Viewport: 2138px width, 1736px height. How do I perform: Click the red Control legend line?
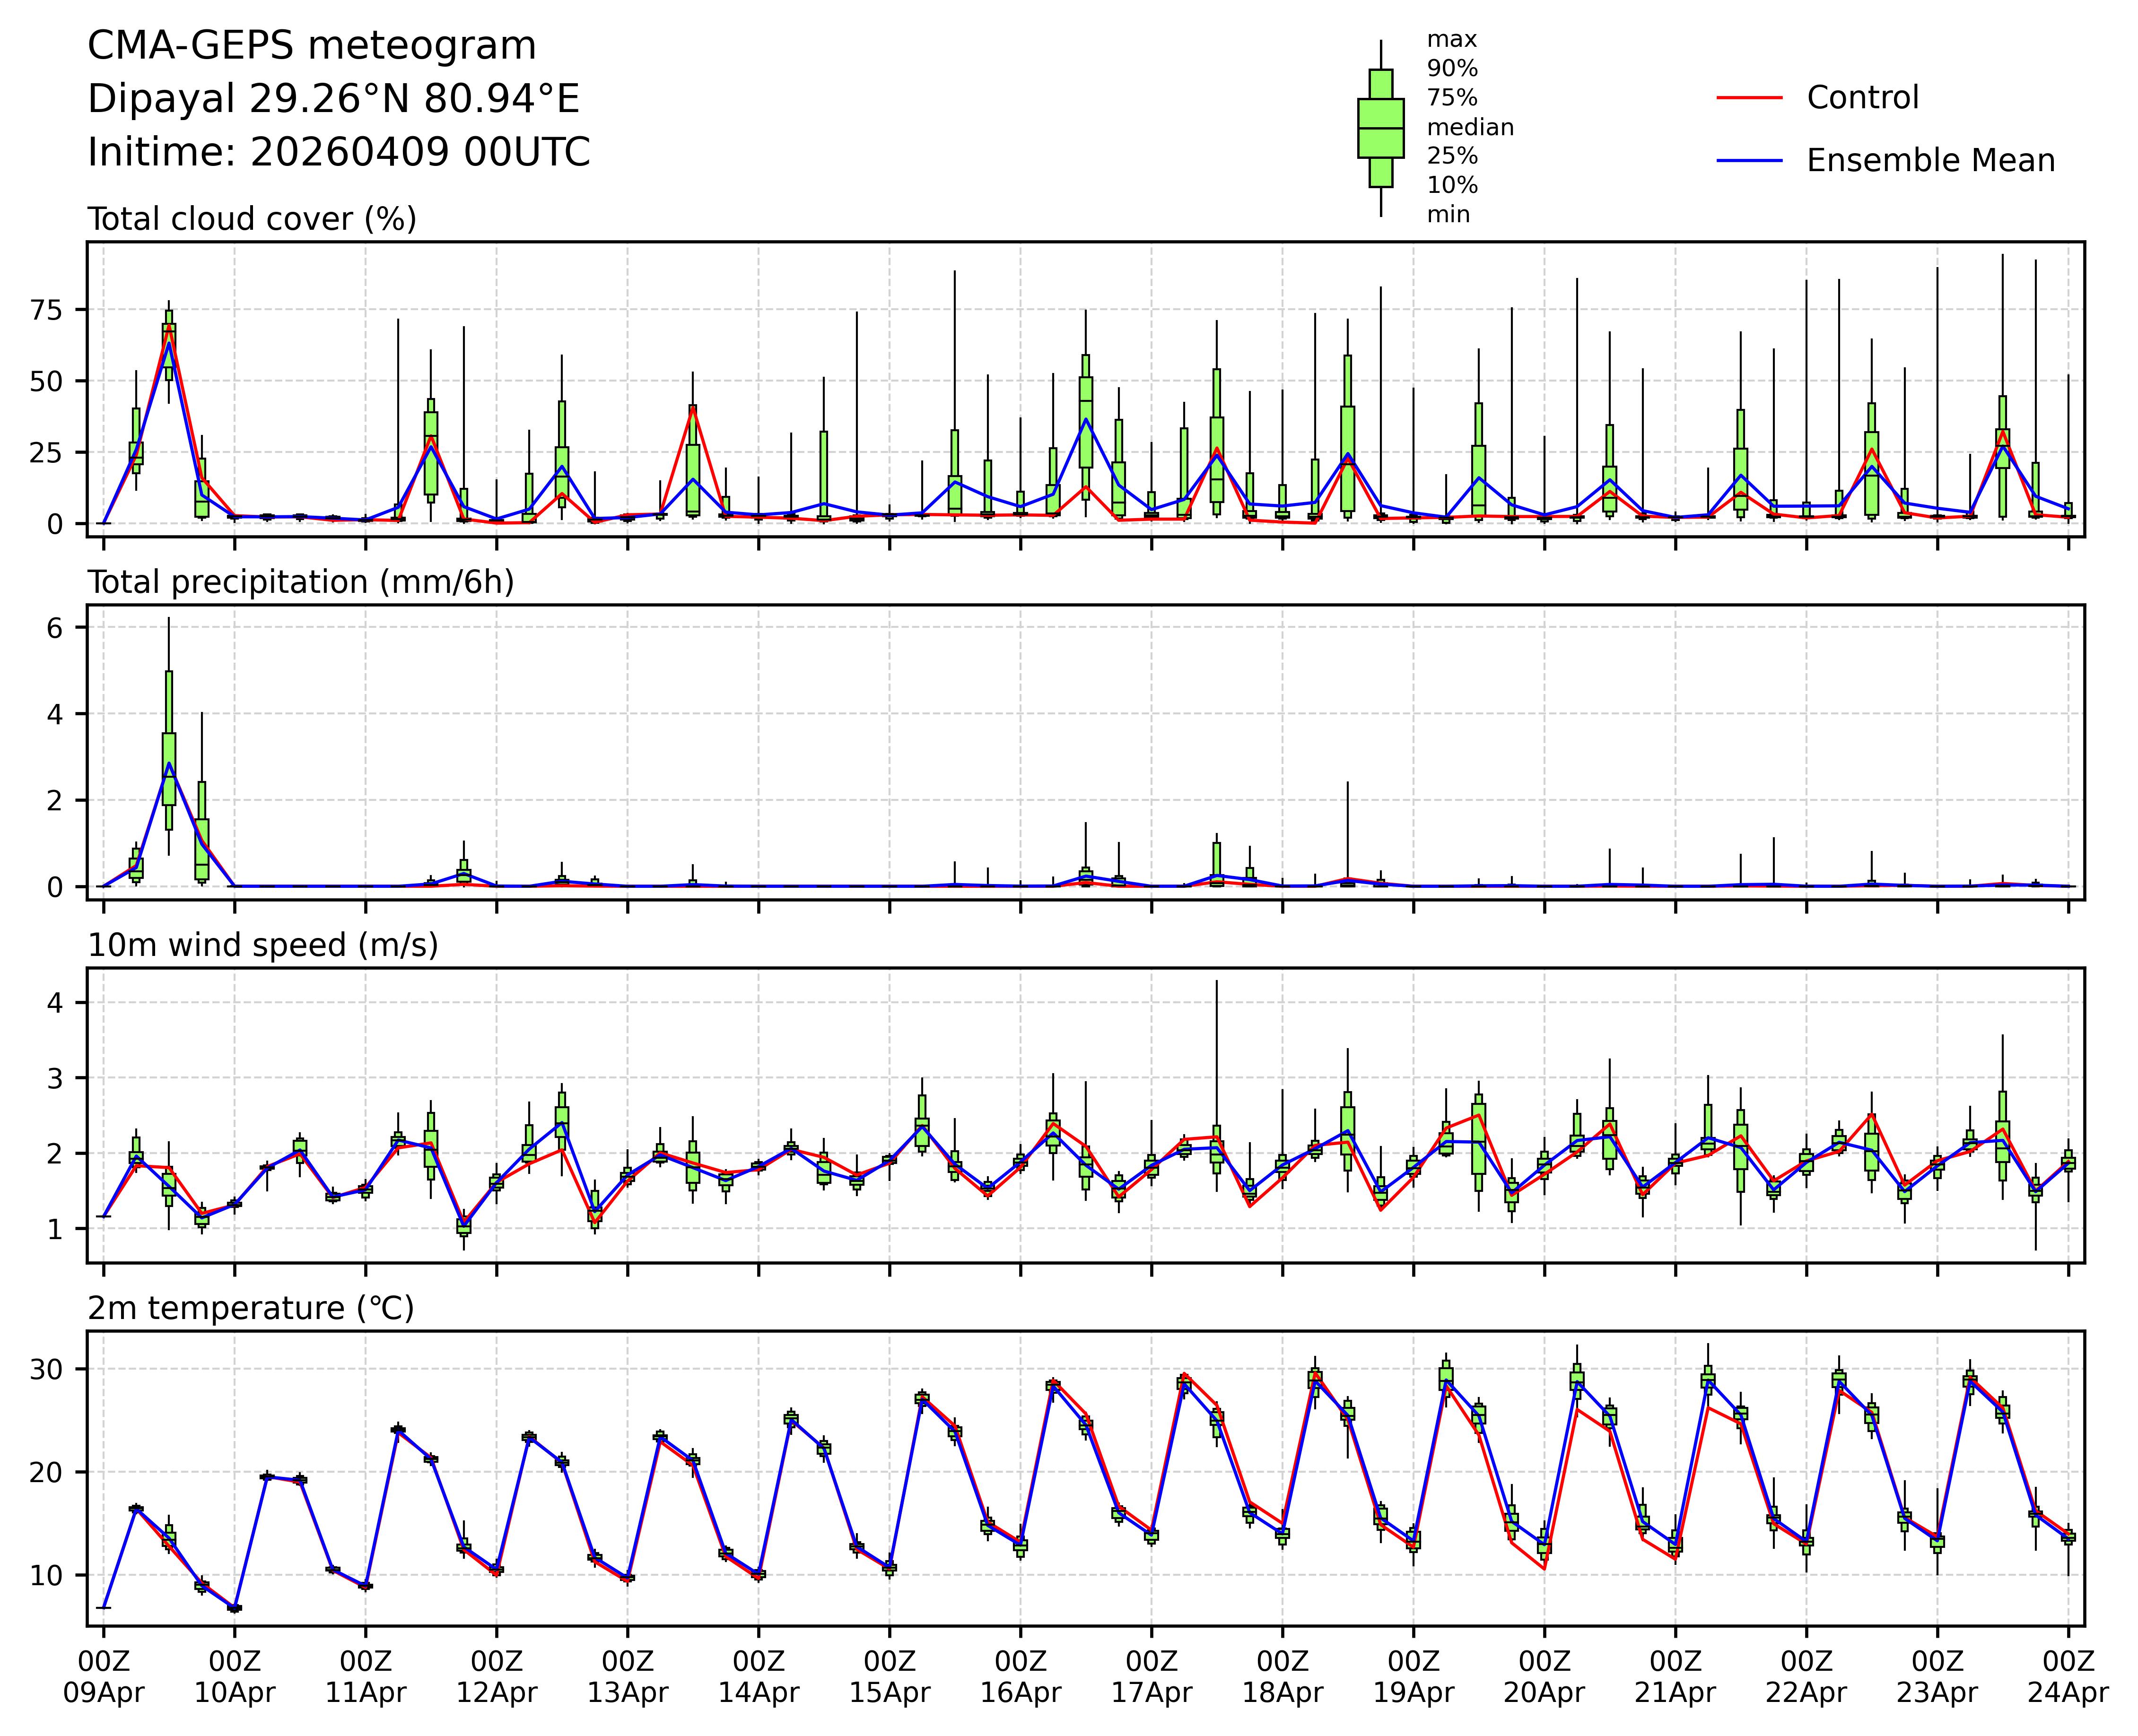[x=1749, y=98]
